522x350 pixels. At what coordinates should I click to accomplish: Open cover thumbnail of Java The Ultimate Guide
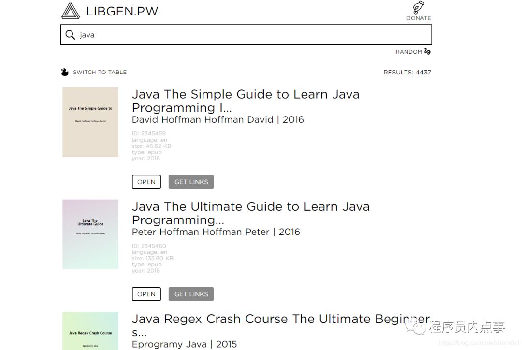90,234
